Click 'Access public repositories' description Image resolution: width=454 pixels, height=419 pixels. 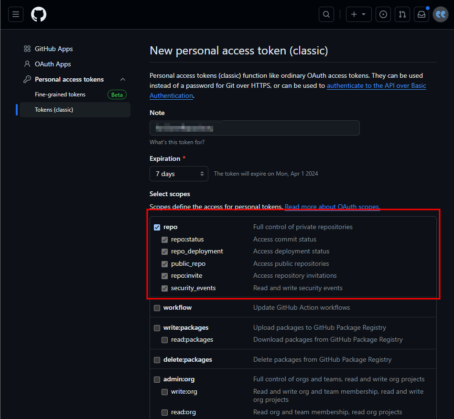(x=291, y=264)
